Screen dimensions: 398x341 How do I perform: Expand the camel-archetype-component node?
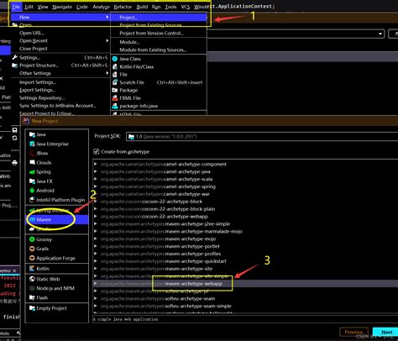(96, 164)
